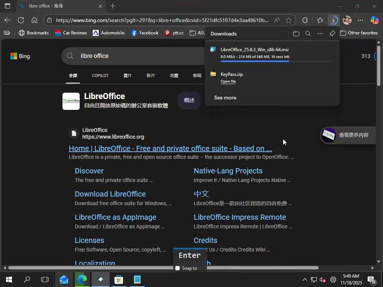Open the notification center icon
383x287 pixels.
pos(371,280)
